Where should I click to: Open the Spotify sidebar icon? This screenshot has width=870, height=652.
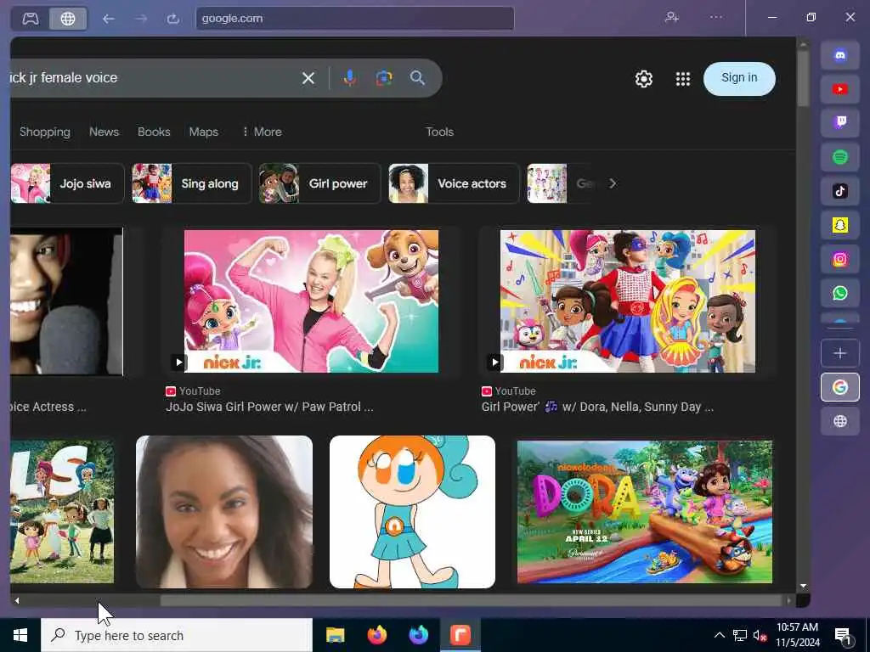[x=840, y=157]
